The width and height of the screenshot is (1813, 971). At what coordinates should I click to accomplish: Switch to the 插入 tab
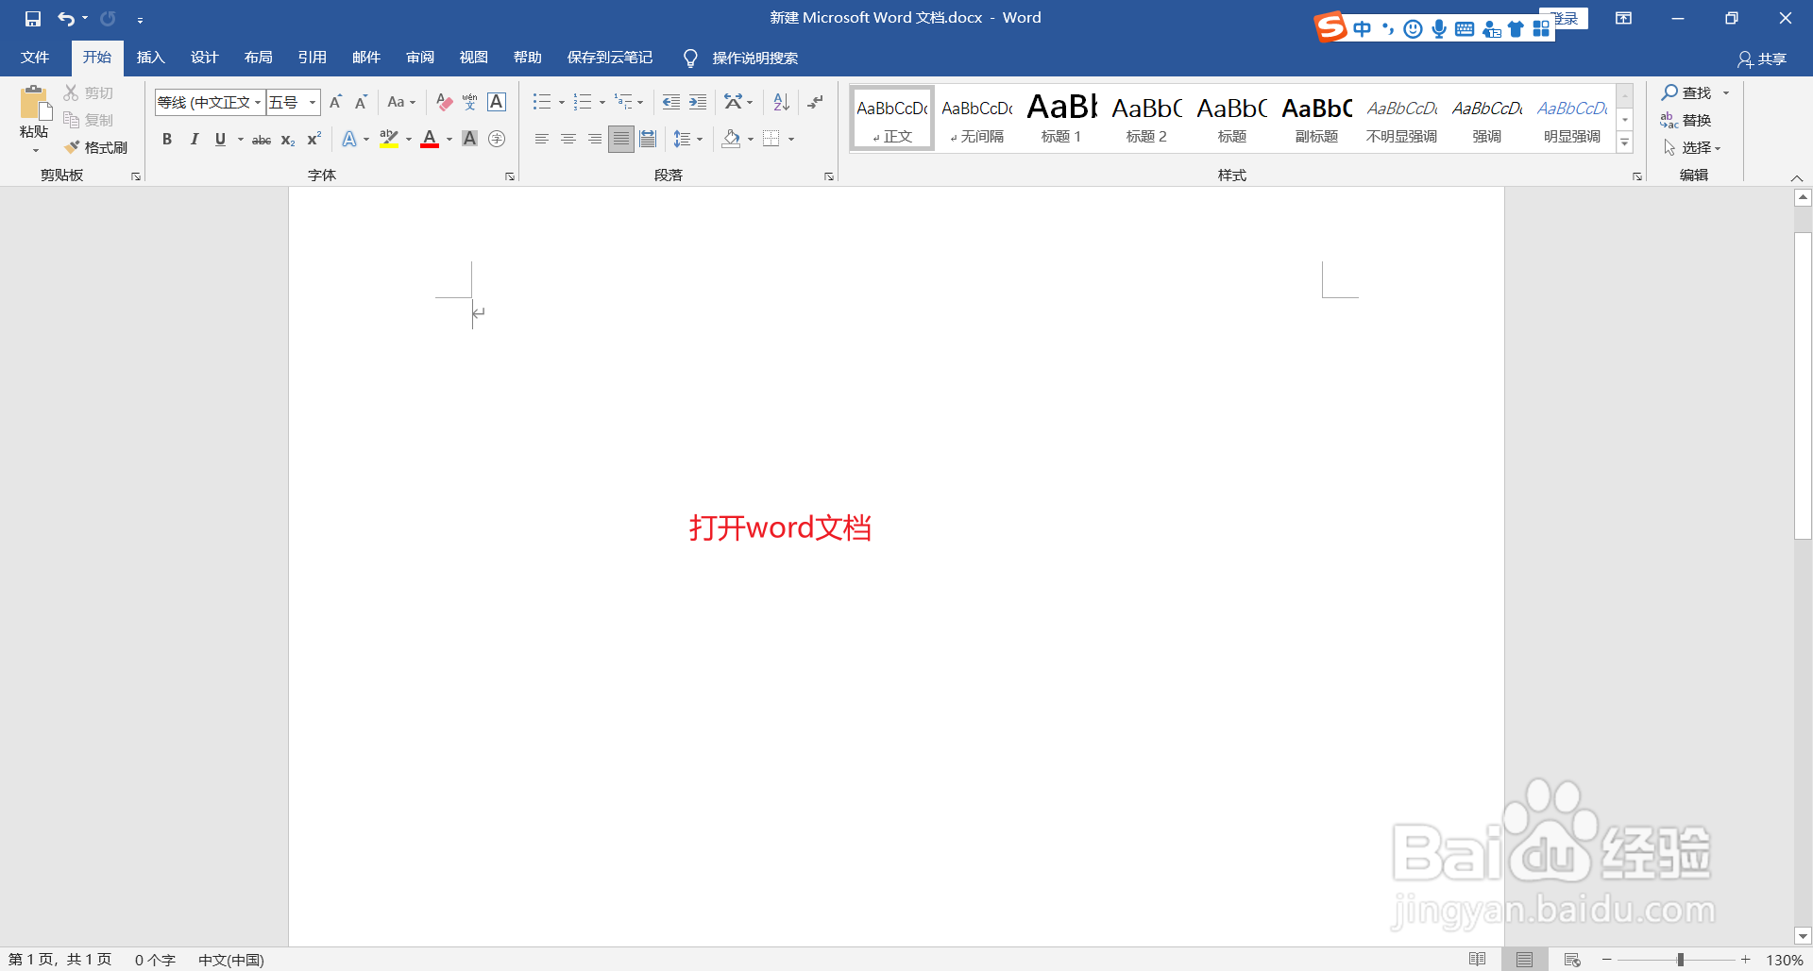pyautogui.click(x=150, y=58)
